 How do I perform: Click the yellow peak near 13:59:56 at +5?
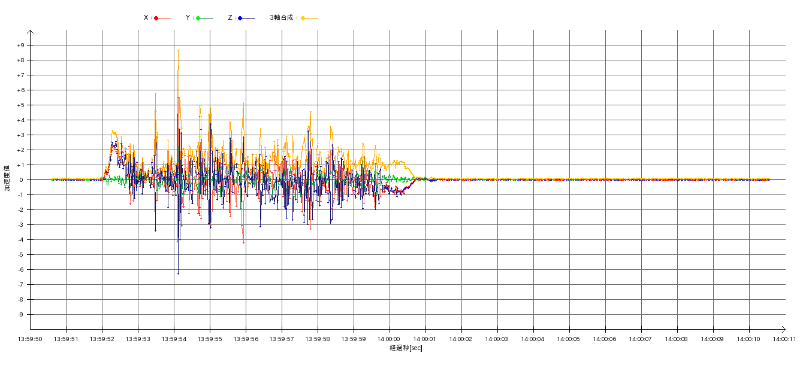click(243, 103)
